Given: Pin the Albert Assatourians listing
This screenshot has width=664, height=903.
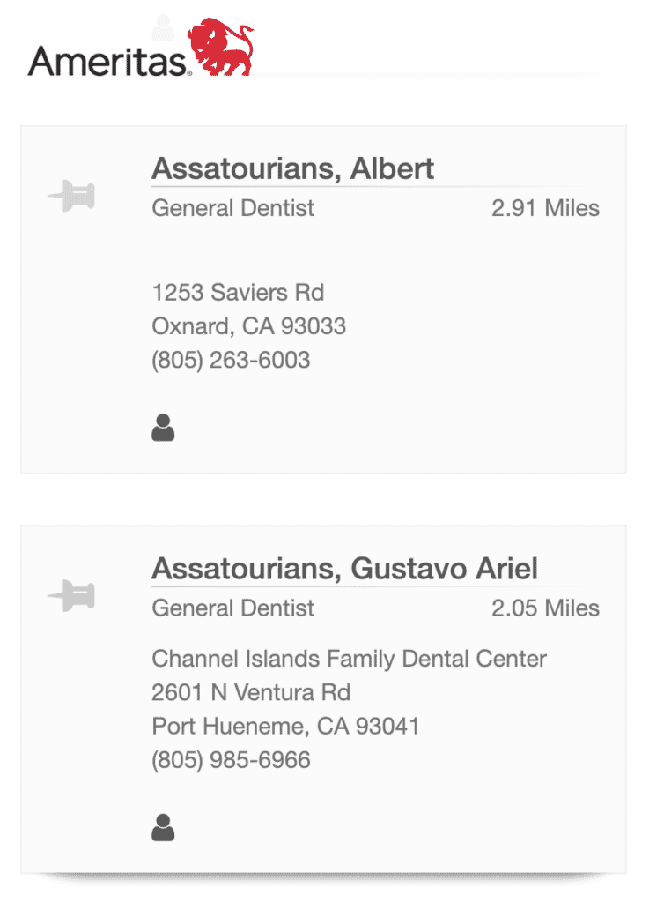Looking at the screenshot, I should 71,196.
